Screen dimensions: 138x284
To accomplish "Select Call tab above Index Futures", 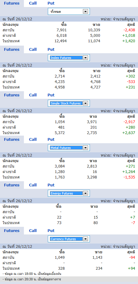I will pyautogui.click(x=33, y=50).
